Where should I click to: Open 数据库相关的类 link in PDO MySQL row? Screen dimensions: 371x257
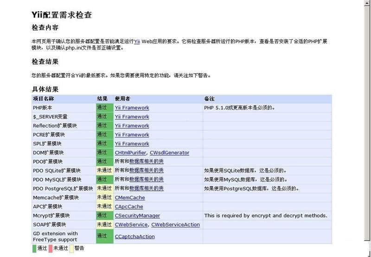pos(147,179)
